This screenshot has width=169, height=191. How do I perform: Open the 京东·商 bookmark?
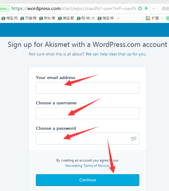[47, 18]
